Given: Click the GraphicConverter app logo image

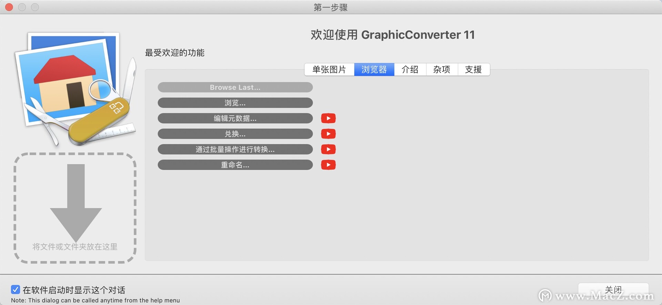Looking at the screenshot, I should pos(75,89).
